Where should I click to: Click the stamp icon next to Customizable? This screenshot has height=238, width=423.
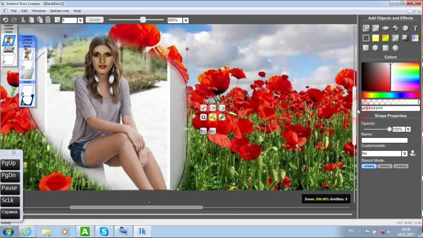pyautogui.click(x=413, y=153)
